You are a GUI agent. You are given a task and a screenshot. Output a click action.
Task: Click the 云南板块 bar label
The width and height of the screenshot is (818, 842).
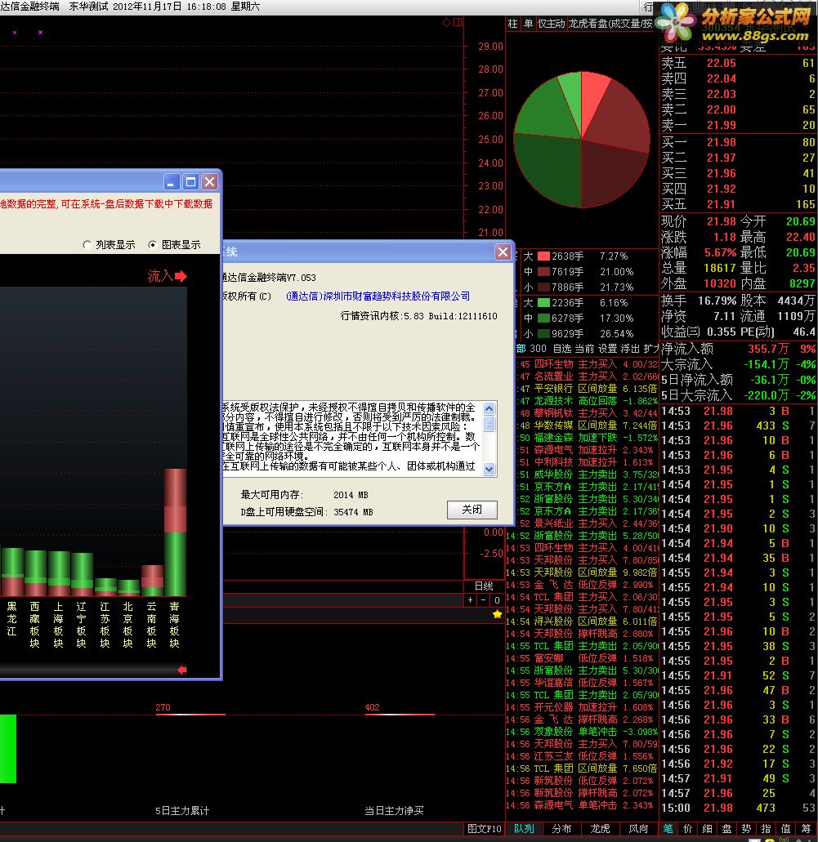[x=151, y=625]
